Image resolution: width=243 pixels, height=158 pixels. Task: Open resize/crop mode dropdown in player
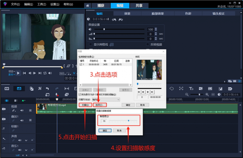[x=69, y=74]
